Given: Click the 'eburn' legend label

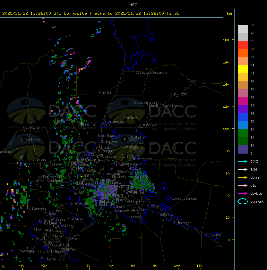Looking at the screenshot, I should [255, 178].
